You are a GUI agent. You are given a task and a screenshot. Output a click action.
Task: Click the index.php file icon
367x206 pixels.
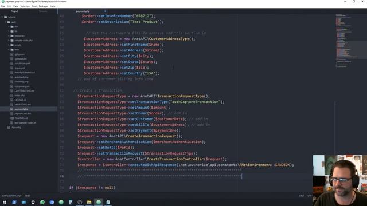pos(12,96)
